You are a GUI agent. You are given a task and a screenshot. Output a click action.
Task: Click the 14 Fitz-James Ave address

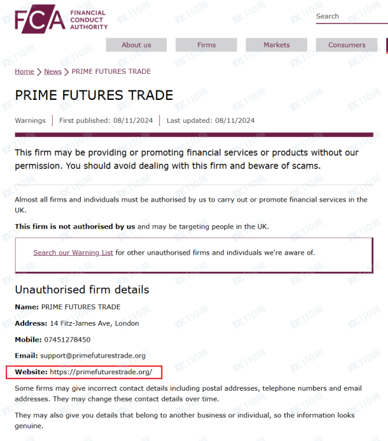pyautogui.click(x=94, y=323)
